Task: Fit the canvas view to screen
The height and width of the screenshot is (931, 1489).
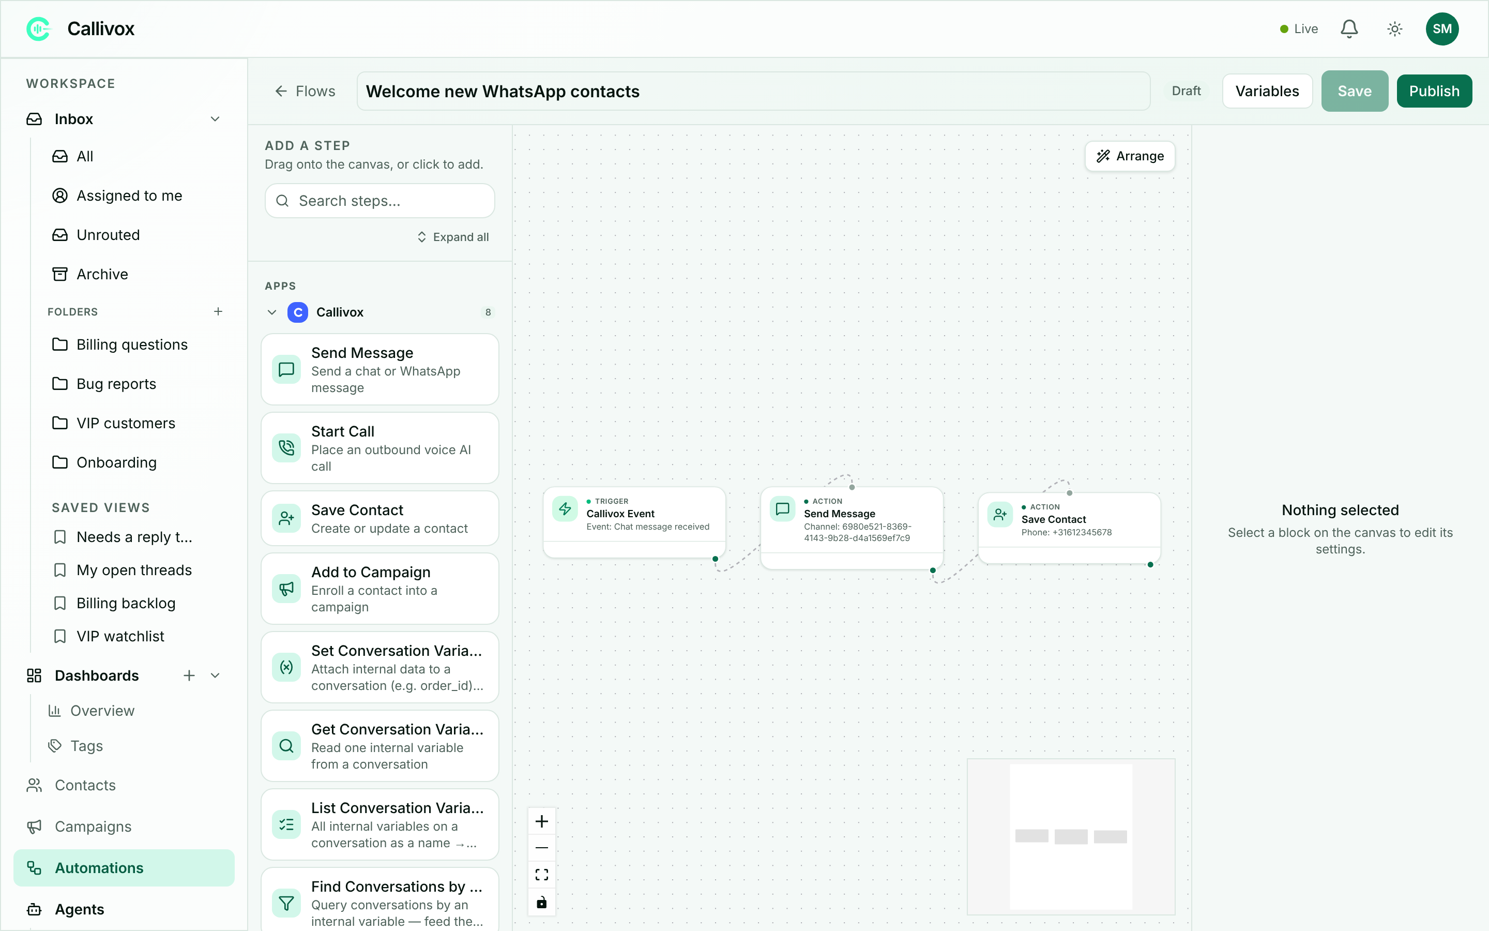Action: (541, 875)
